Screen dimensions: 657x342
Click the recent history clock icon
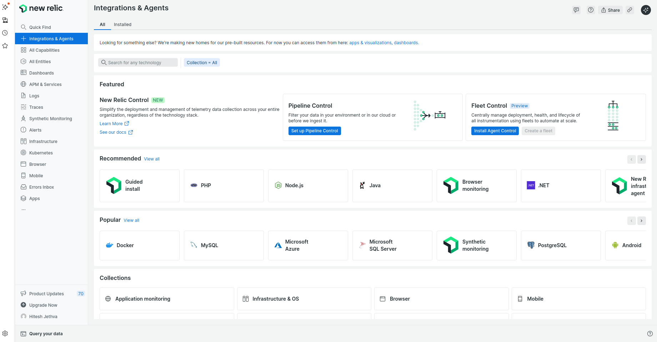(x=5, y=33)
